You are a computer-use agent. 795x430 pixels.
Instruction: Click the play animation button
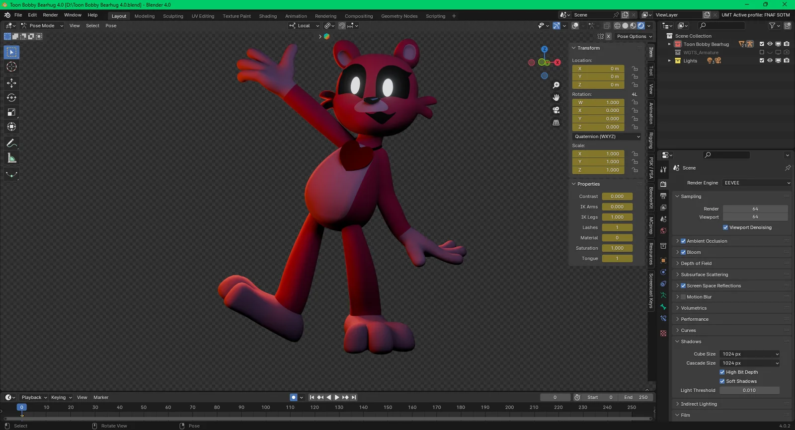coord(337,397)
